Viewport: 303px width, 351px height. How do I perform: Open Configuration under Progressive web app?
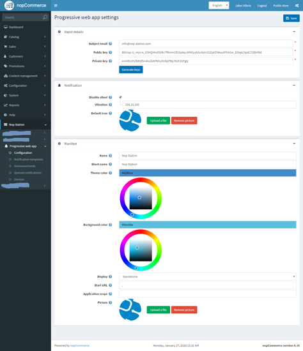pyautogui.click(x=23, y=153)
